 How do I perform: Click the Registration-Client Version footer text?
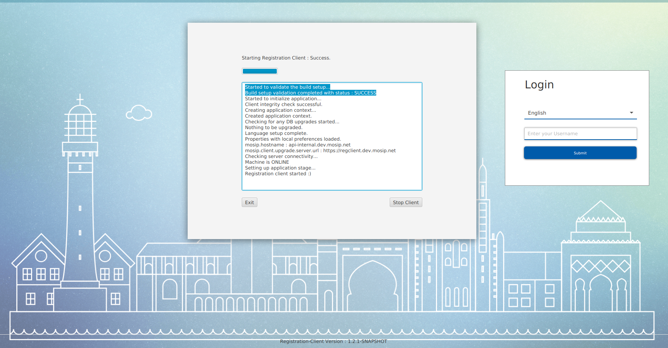click(x=333, y=342)
